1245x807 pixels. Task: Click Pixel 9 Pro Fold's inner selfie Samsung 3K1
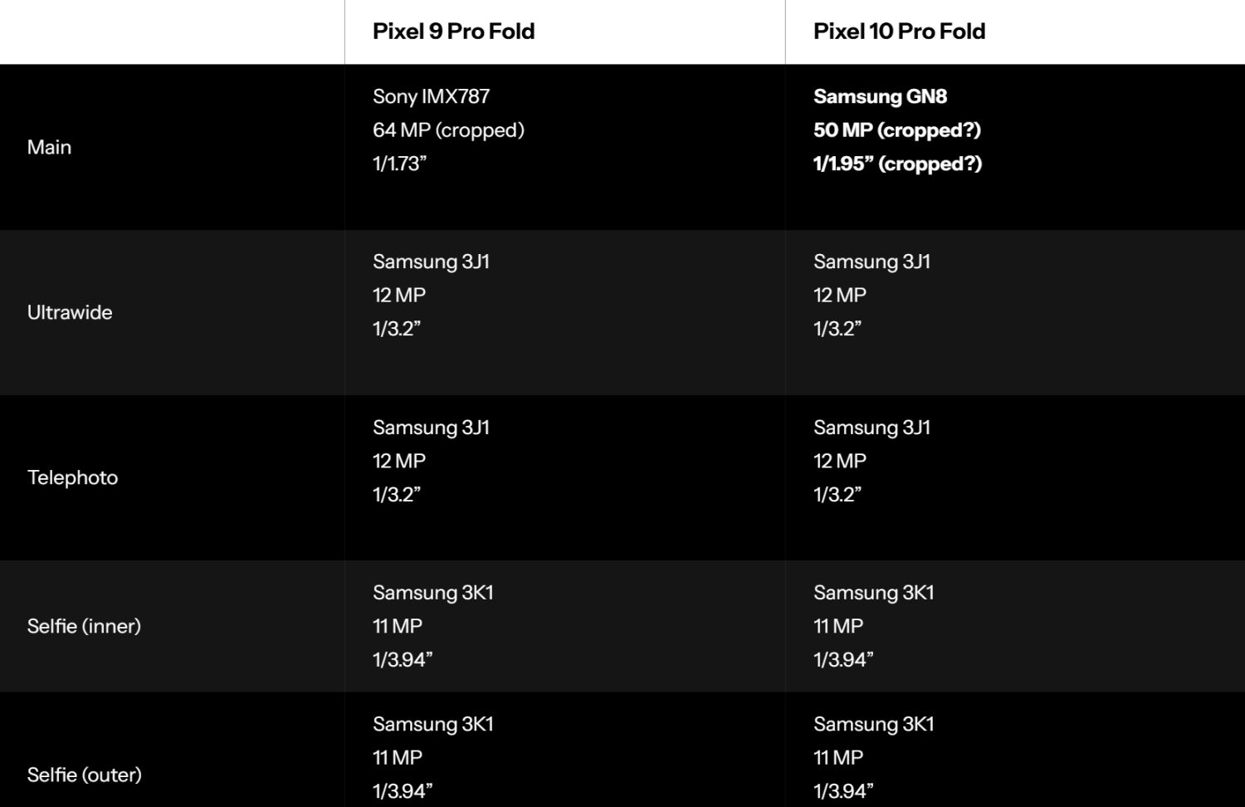[x=432, y=593]
